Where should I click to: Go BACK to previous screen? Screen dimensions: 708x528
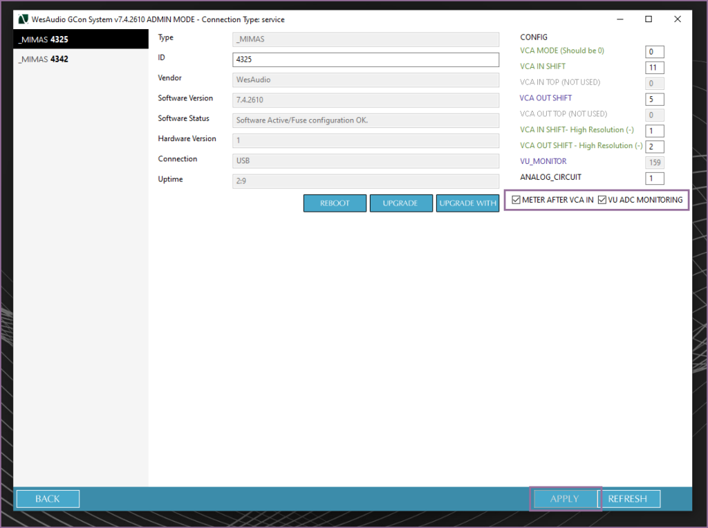click(x=48, y=499)
